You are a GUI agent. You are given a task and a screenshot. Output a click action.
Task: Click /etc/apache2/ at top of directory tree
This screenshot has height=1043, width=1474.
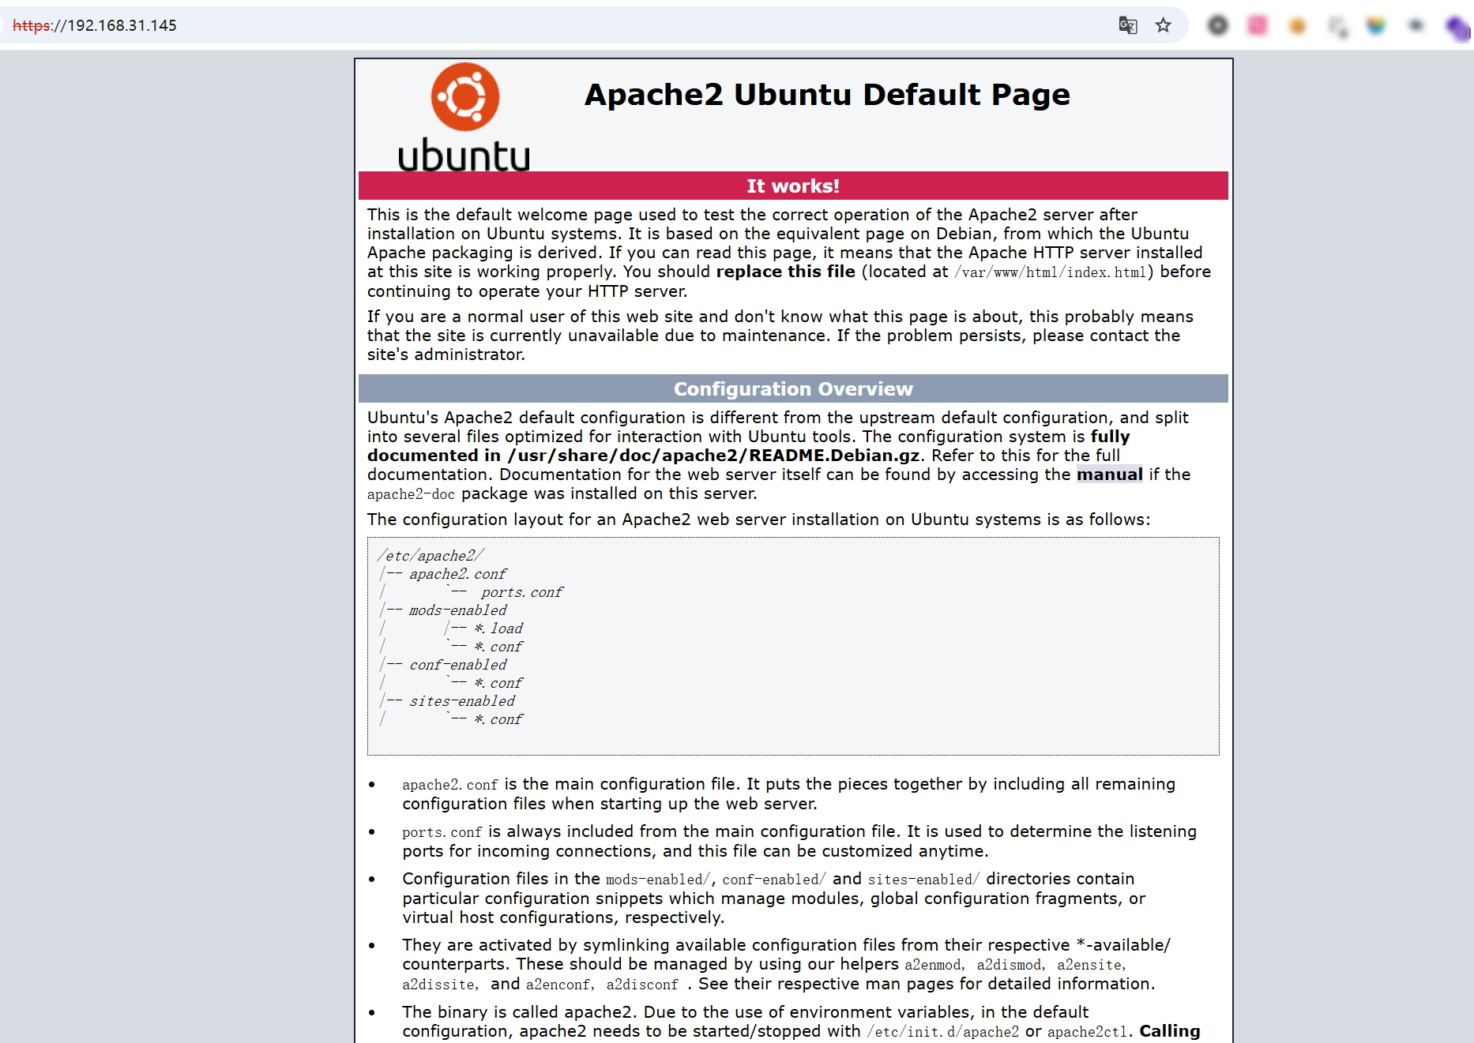tap(431, 556)
